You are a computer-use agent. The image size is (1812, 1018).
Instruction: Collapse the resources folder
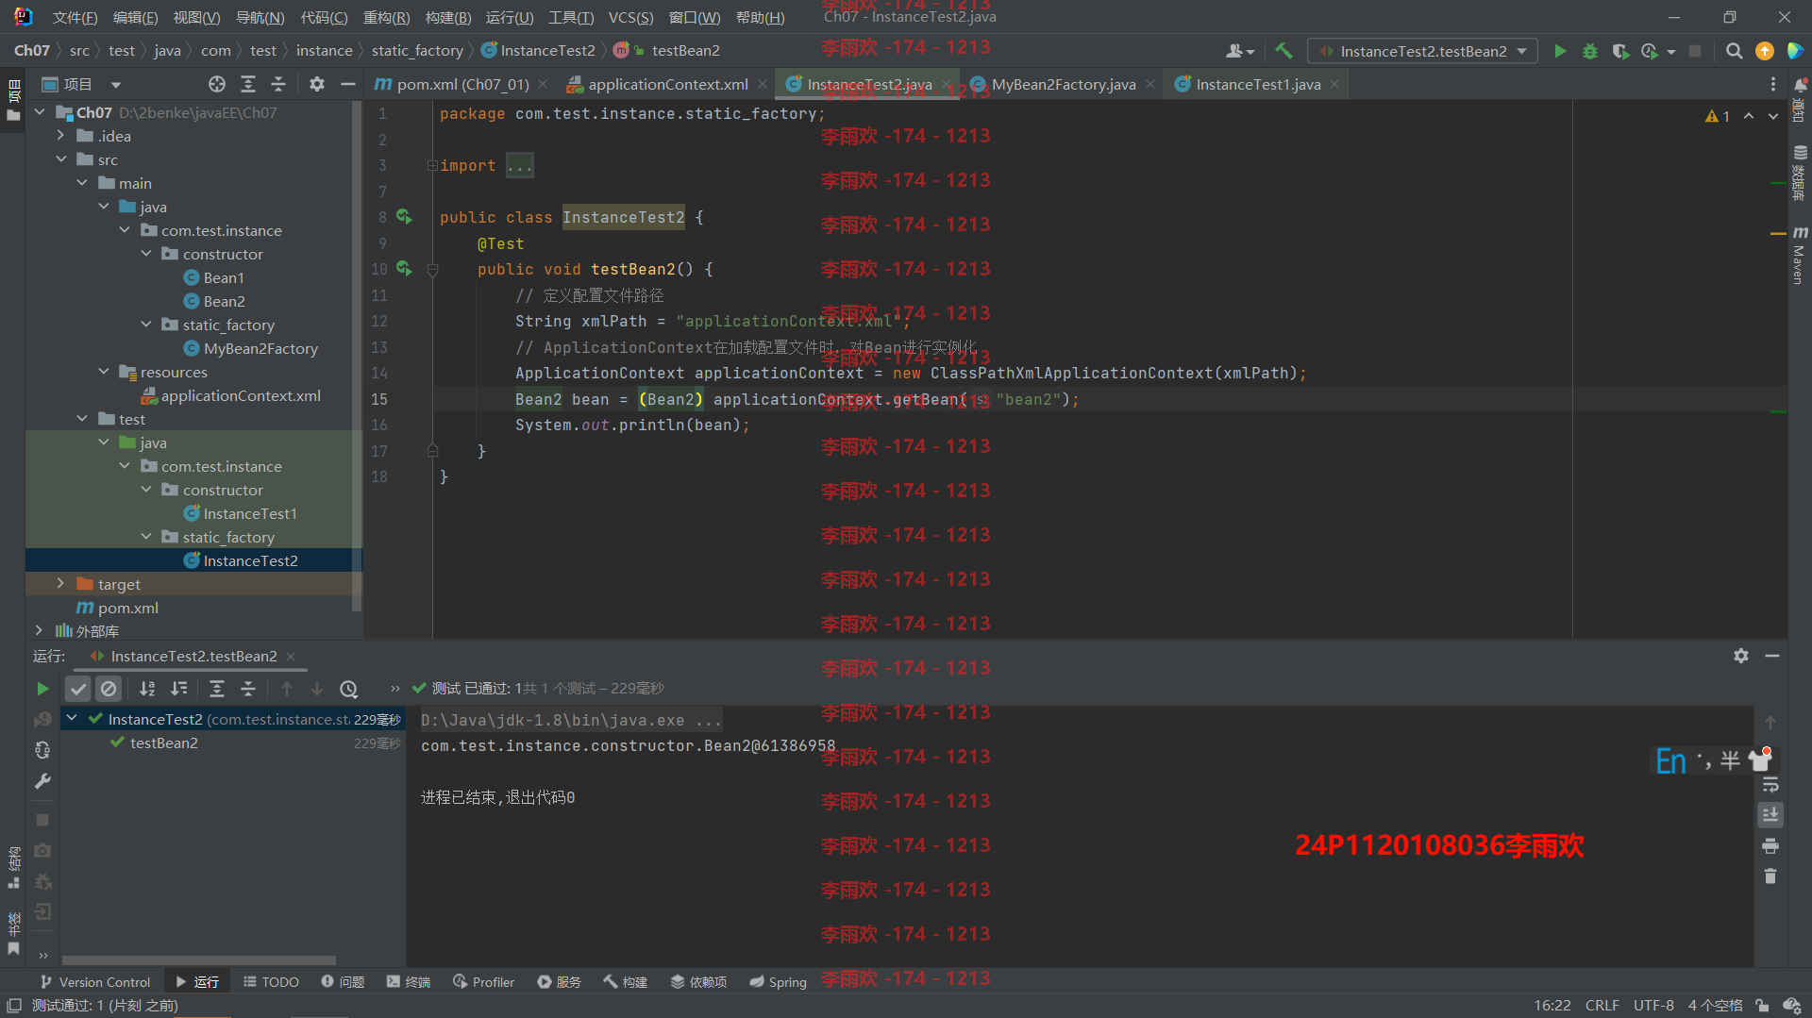click(x=104, y=372)
